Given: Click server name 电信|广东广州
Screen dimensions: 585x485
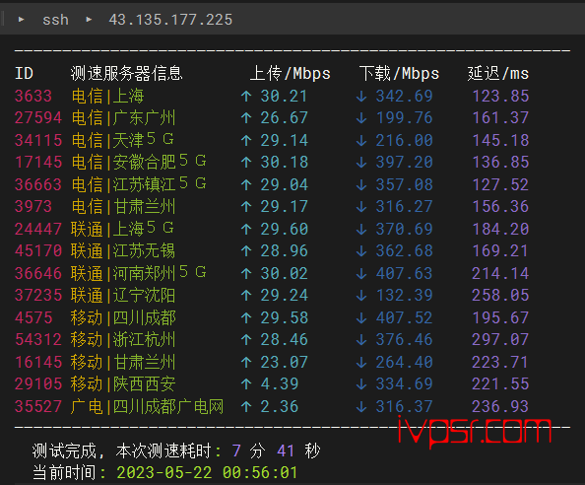Looking at the screenshot, I should click(123, 118).
